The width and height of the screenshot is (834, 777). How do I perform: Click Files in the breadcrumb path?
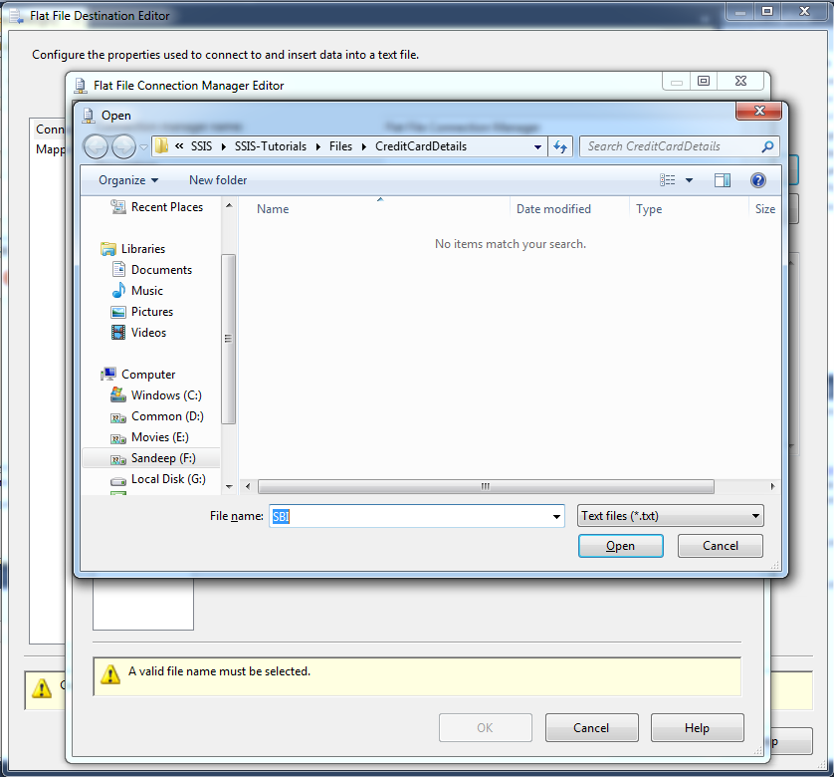(340, 146)
